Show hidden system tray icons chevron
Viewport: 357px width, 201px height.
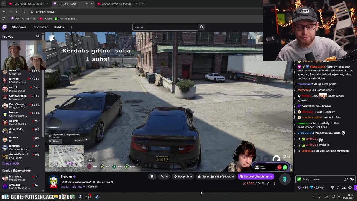(x=313, y=197)
